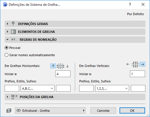150x117 pixels.
Task: Click the layers stack icon
Action: pyautogui.click(x=9, y=111)
